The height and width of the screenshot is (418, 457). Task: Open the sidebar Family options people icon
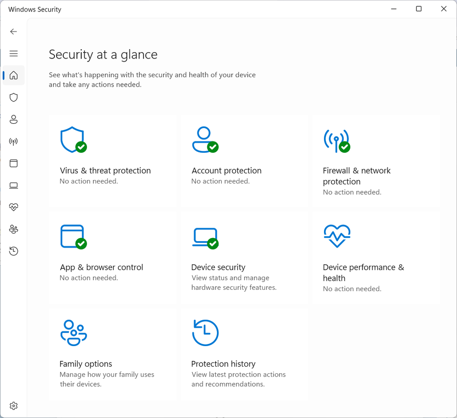coord(13,229)
